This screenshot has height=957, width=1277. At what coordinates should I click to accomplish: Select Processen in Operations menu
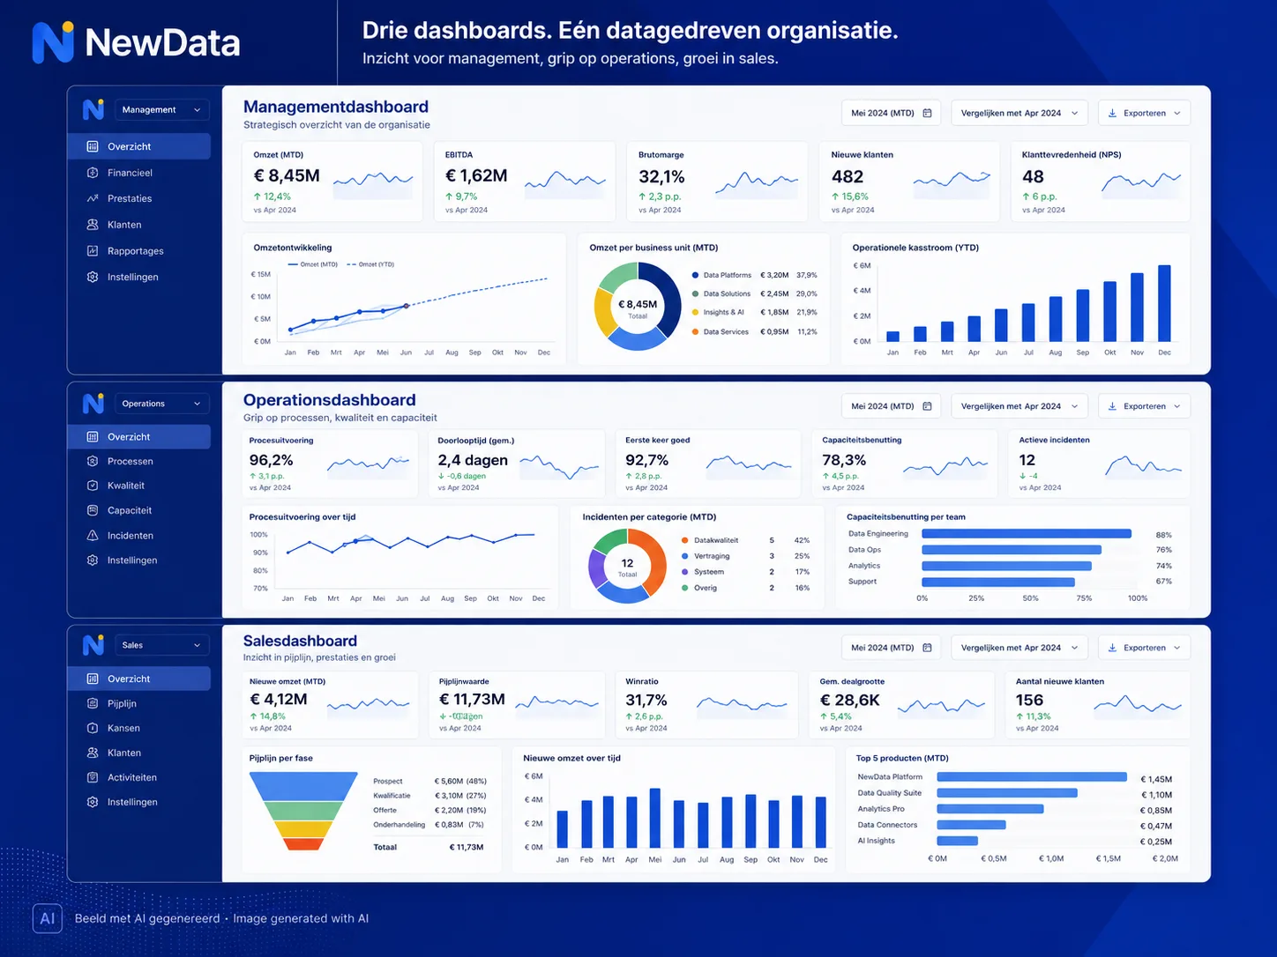coord(139,461)
